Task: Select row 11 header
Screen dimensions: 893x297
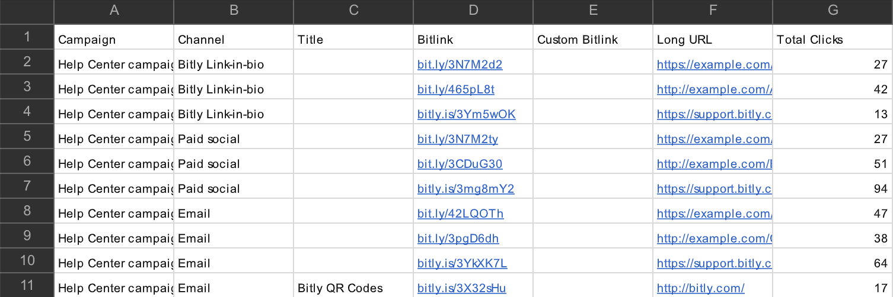Action: [27, 285]
